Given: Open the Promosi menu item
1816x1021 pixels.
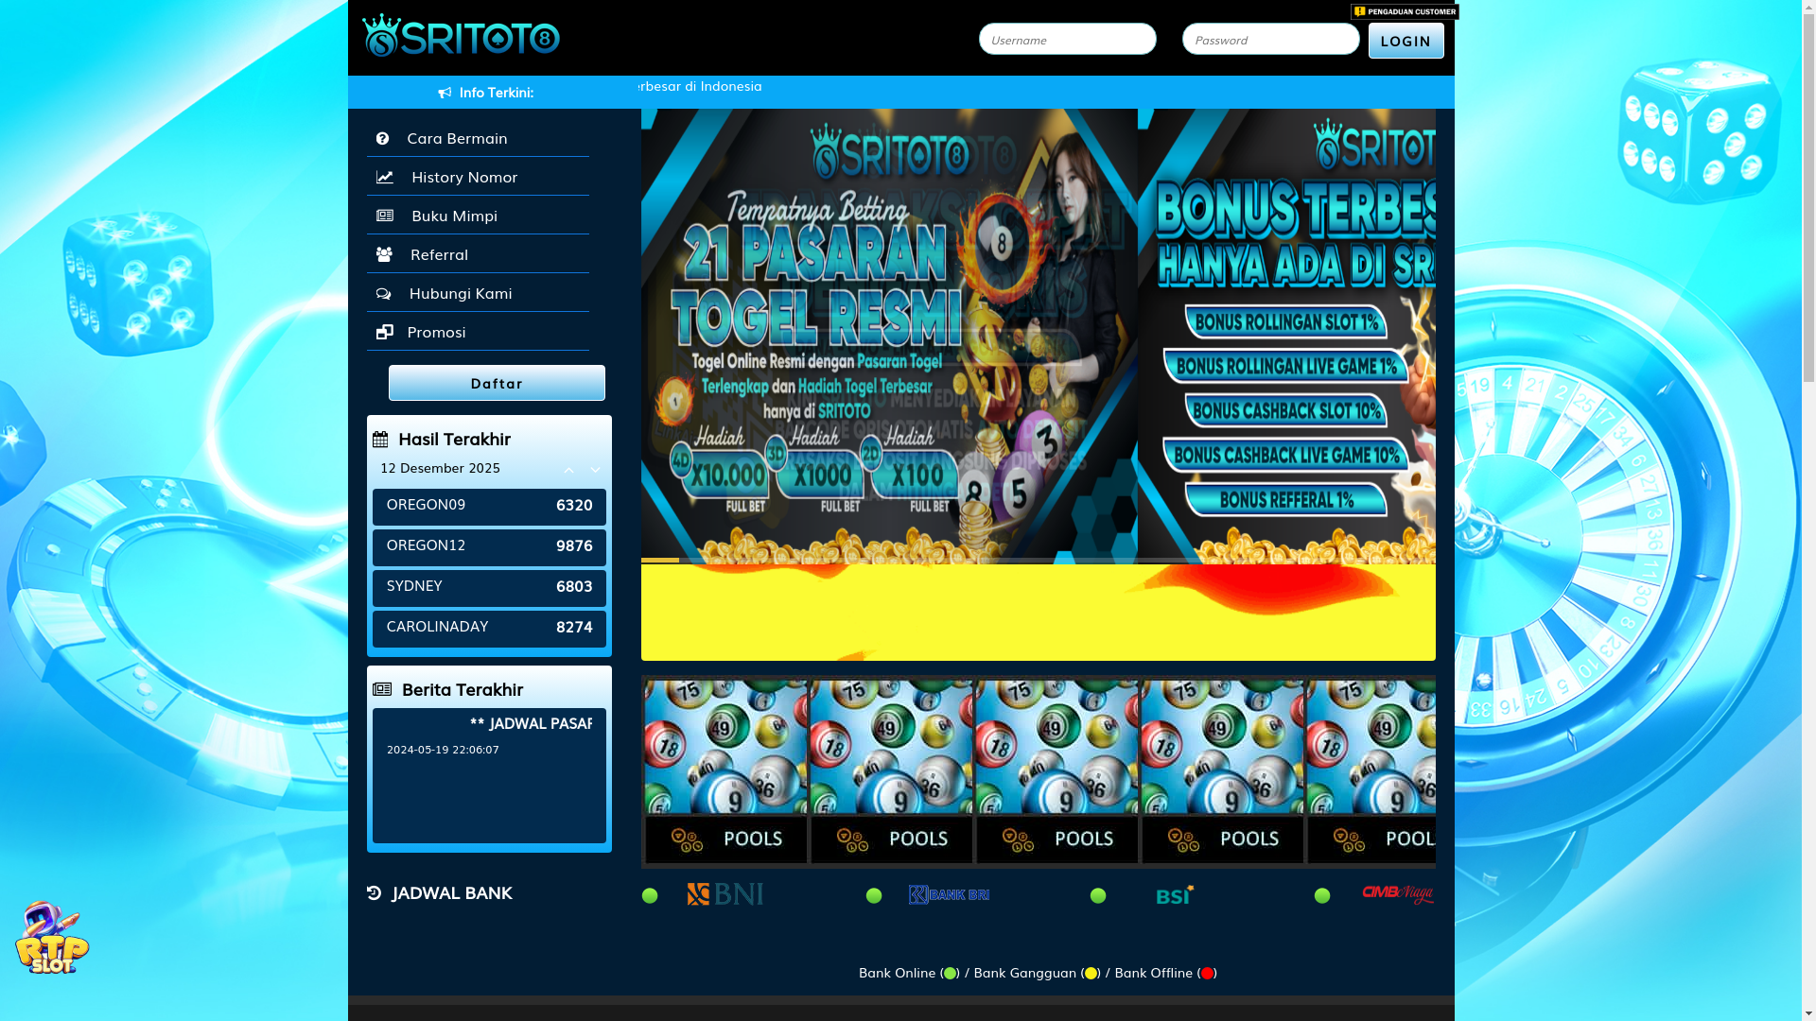Looking at the screenshot, I should [478, 332].
